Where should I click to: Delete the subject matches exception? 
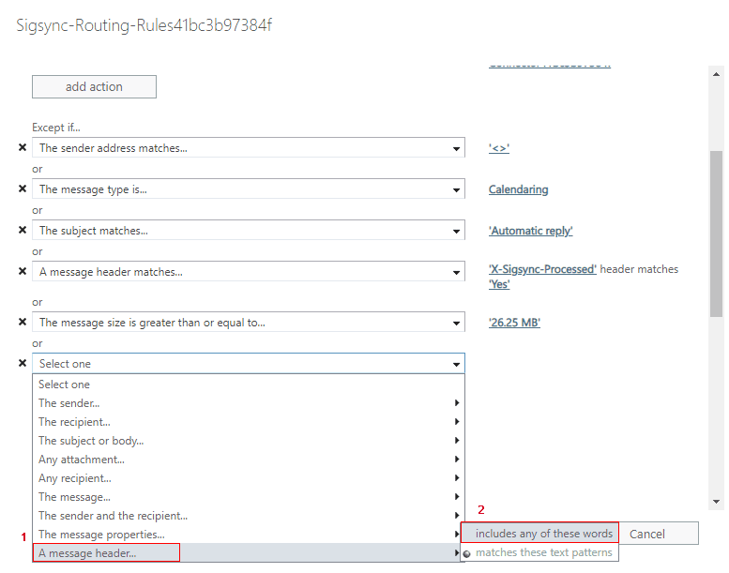[23, 231]
